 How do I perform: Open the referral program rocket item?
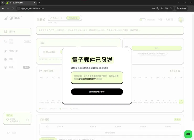(x=11, y=51)
